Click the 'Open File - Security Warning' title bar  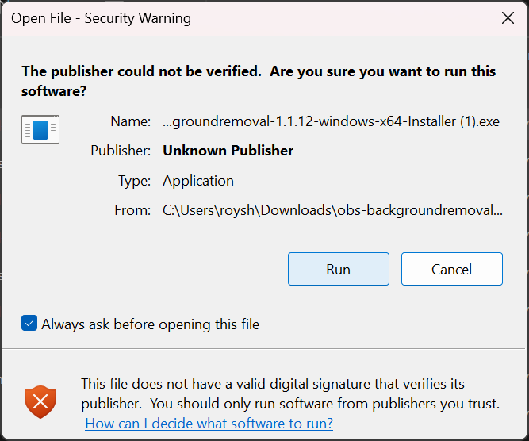tap(101, 18)
